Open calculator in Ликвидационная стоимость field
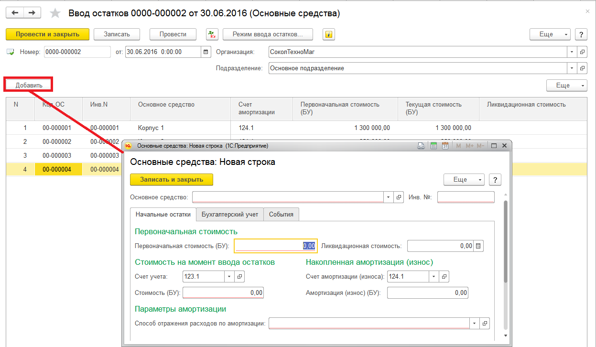Image resolution: width=596 pixels, height=347 pixels. (x=479, y=246)
